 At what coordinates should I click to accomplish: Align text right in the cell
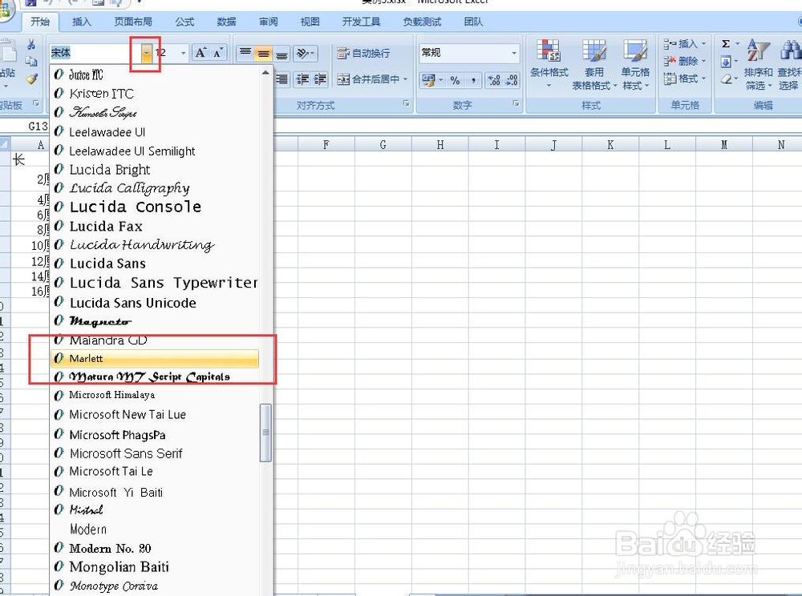coord(282,79)
